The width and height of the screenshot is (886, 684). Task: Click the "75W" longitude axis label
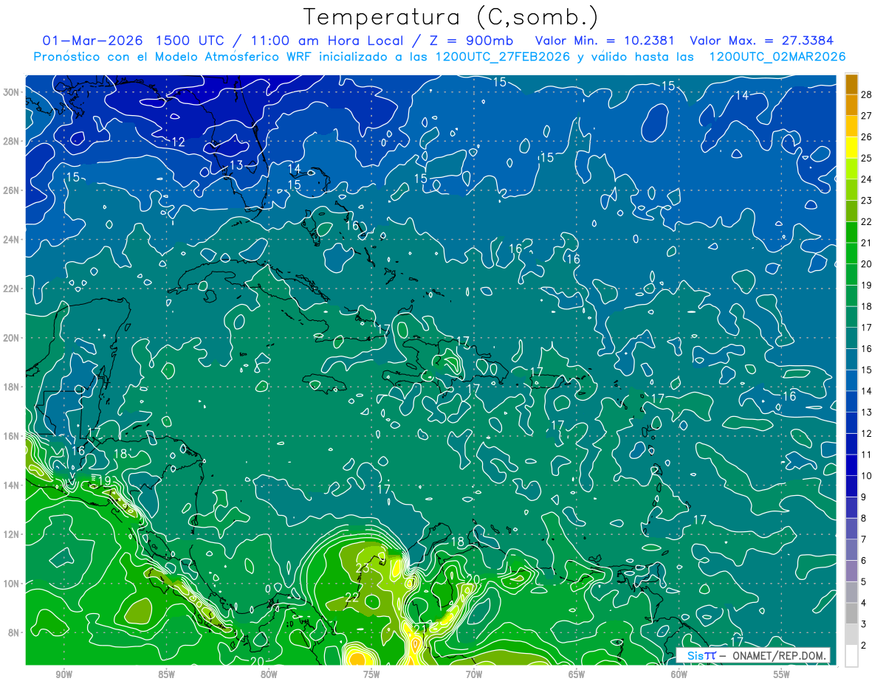pyautogui.click(x=371, y=674)
